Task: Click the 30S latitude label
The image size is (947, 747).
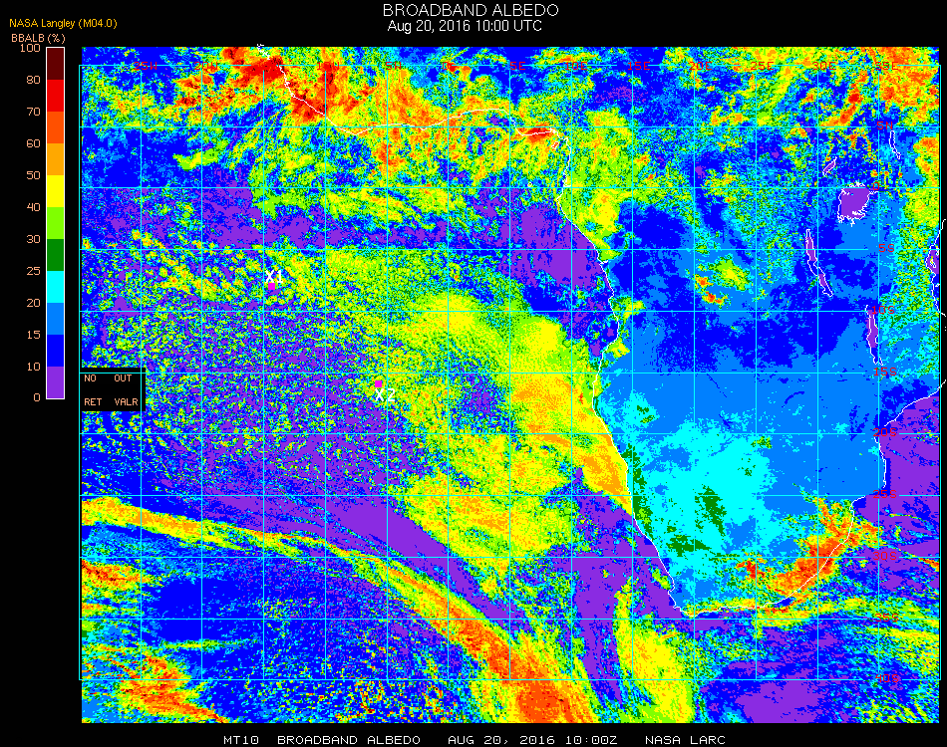Action: (885, 556)
